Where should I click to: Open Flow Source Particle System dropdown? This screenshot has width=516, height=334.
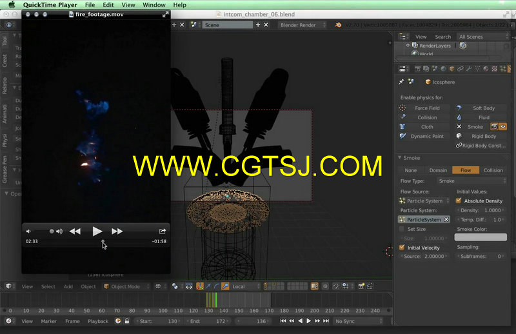pos(424,201)
